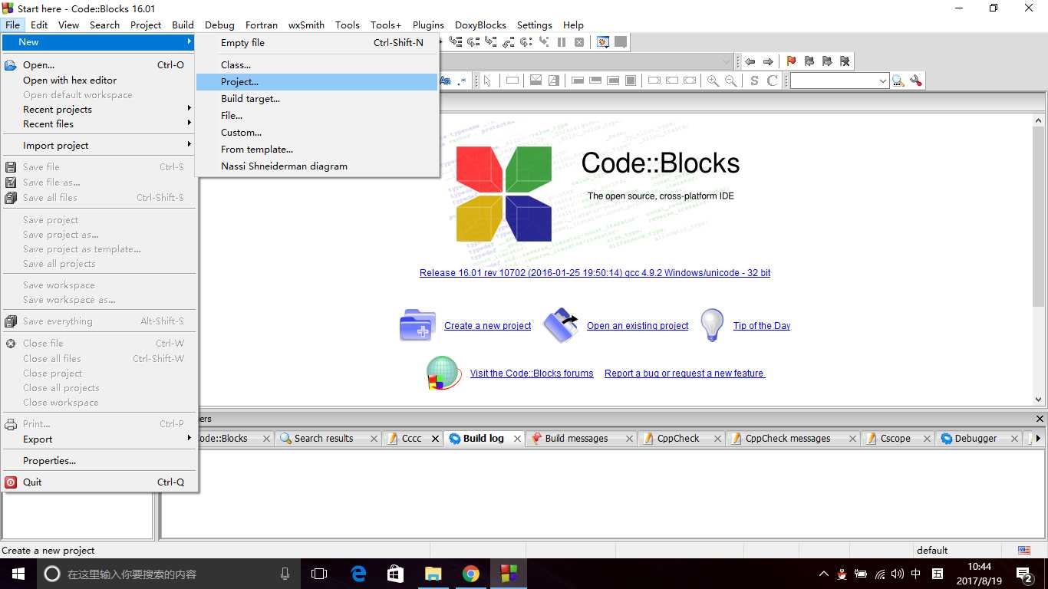Screen dimensions: 1048x589
Task: Click the Break debugger pause icon
Action: tap(562, 42)
